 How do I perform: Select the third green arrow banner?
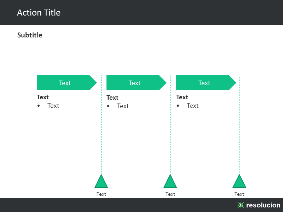point(206,83)
